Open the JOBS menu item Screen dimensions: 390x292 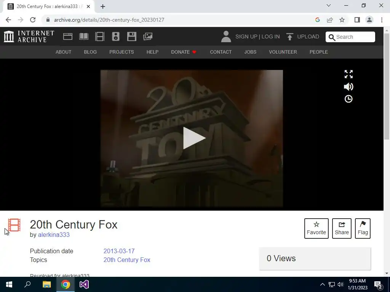tap(250, 52)
